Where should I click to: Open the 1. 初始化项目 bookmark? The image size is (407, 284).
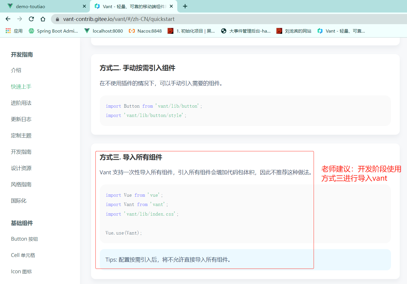(191, 31)
